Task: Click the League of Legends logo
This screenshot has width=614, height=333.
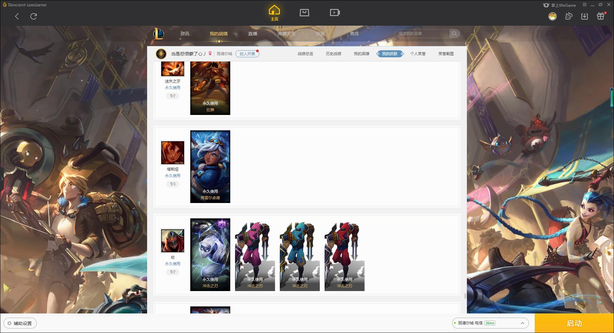Action: click(159, 34)
